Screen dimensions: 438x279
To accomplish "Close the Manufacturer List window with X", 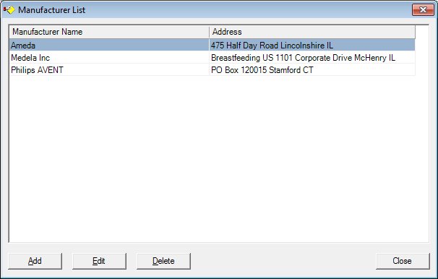I will tap(423, 10).
